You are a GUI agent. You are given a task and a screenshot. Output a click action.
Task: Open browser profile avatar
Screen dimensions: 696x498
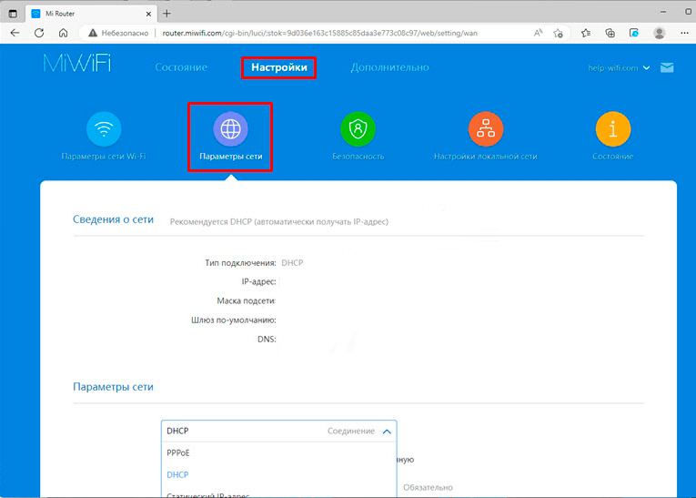[x=659, y=33]
